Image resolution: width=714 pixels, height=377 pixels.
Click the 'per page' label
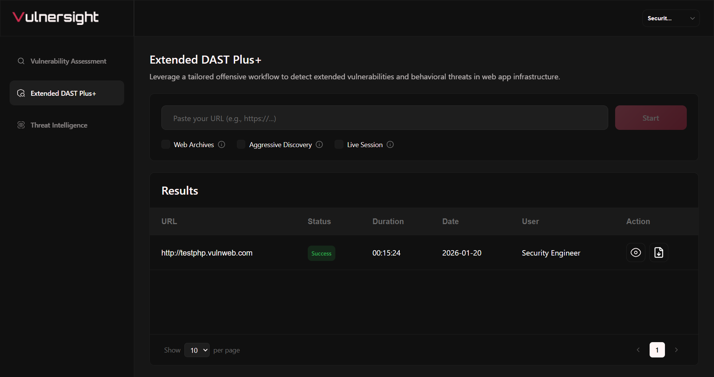point(227,350)
